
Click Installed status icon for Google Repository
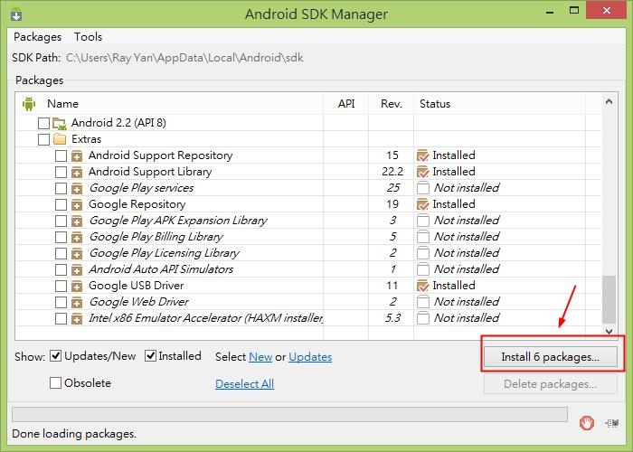click(422, 204)
